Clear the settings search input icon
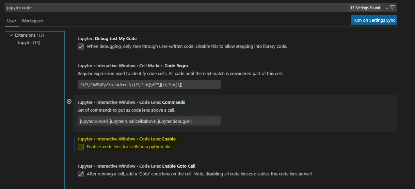Viewport: 415px width, 189px height. coord(385,7)
